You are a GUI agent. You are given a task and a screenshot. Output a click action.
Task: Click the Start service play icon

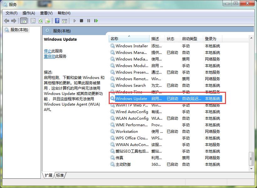click(75, 21)
